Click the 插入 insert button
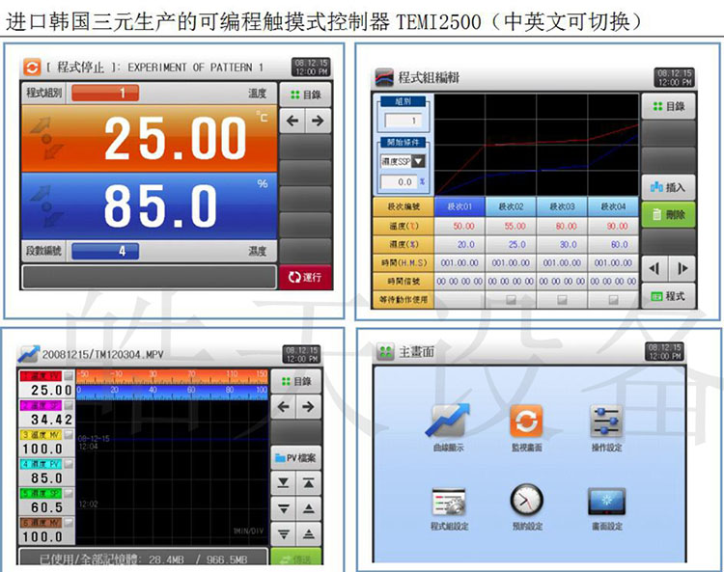 coord(668,187)
